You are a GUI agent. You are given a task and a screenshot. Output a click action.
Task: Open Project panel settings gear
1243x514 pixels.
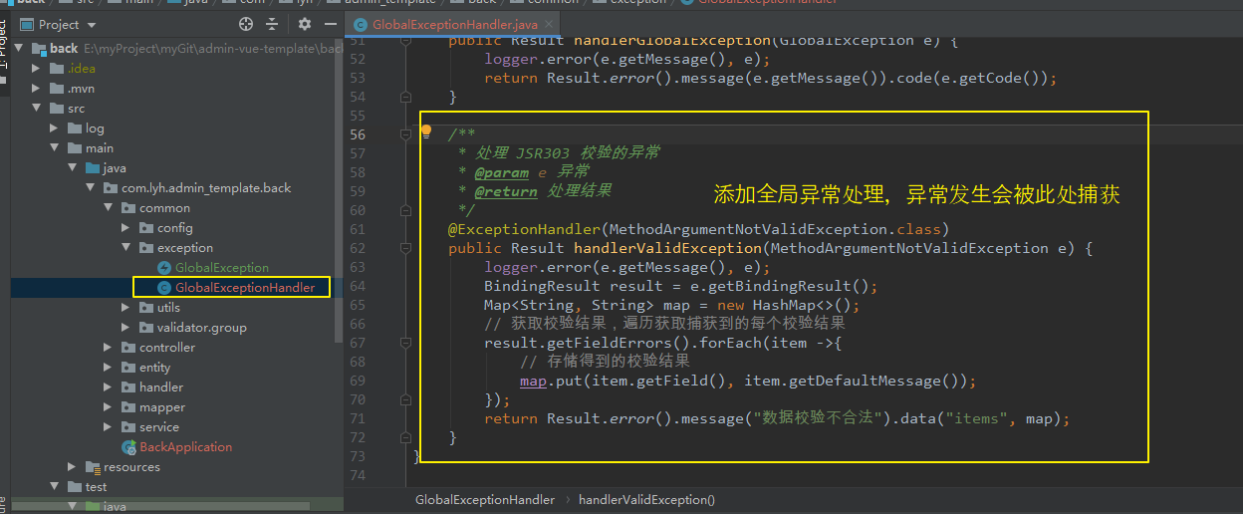pos(304,24)
